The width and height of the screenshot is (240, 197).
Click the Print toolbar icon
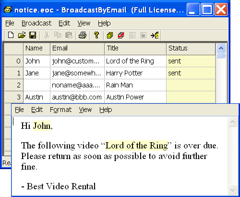pos(83,35)
